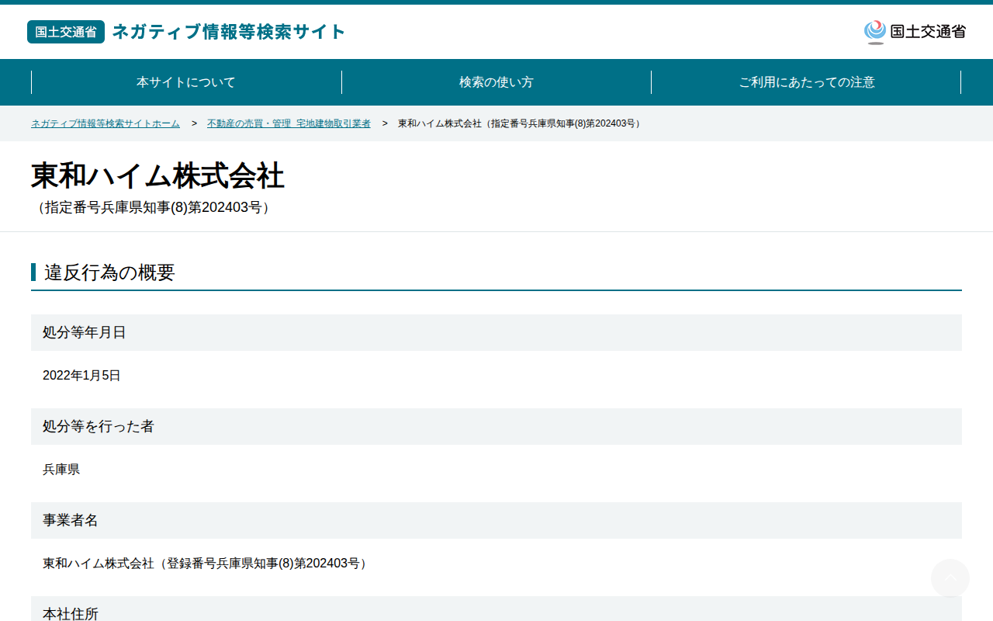This screenshot has height=621, width=993.
Task: Click the 処分等年月日 label row
Action: click(496, 332)
